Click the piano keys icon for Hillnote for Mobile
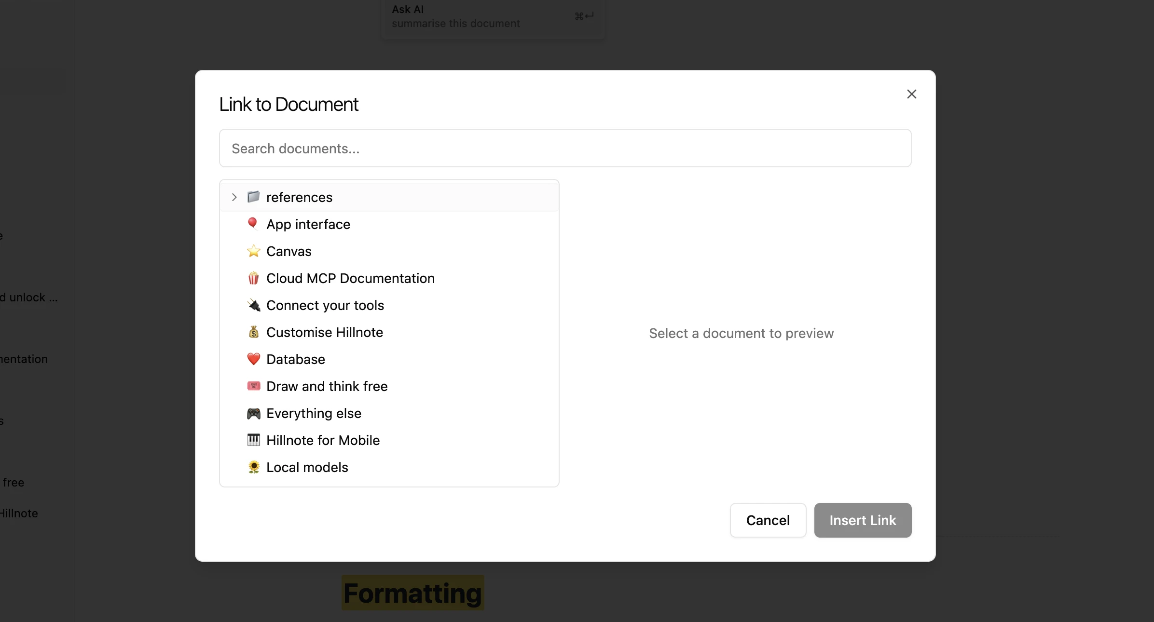This screenshot has width=1154, height=622. pyautogui.click(x=253, y=440)
